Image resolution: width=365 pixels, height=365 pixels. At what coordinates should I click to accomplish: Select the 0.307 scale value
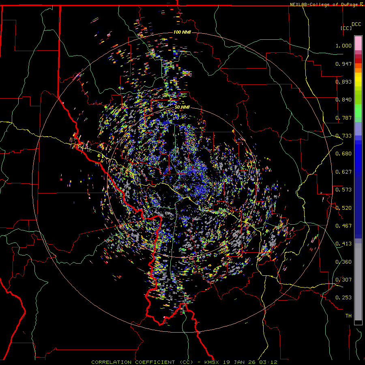tap(344, 280)
